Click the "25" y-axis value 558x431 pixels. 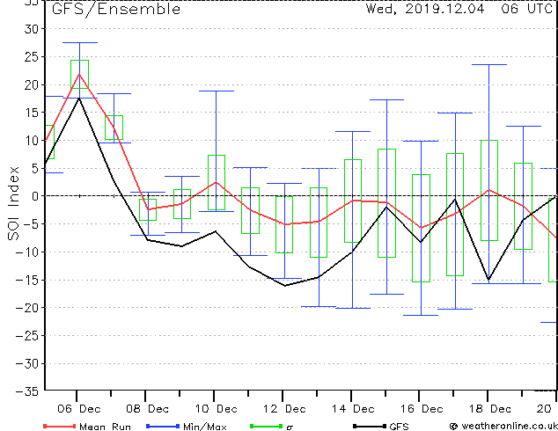click(x=33, y=57)
